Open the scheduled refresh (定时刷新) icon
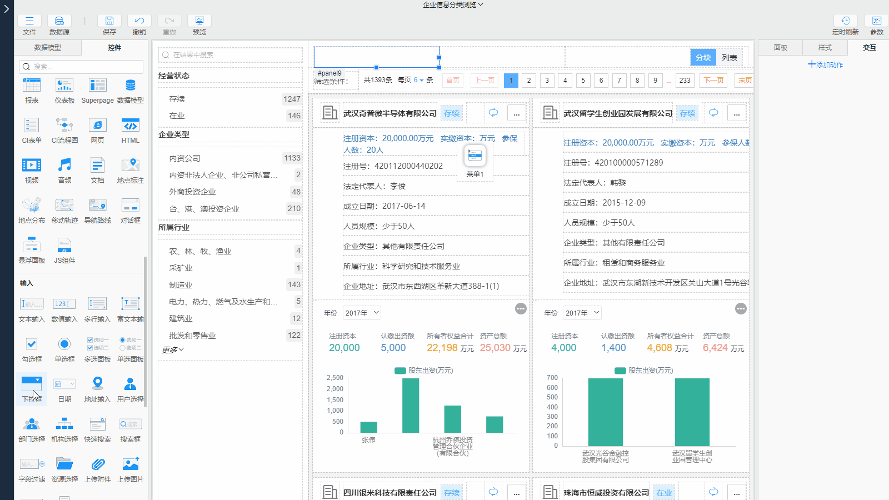The width and height of the screenshot is (889, 500). click(x=845, y=21)
